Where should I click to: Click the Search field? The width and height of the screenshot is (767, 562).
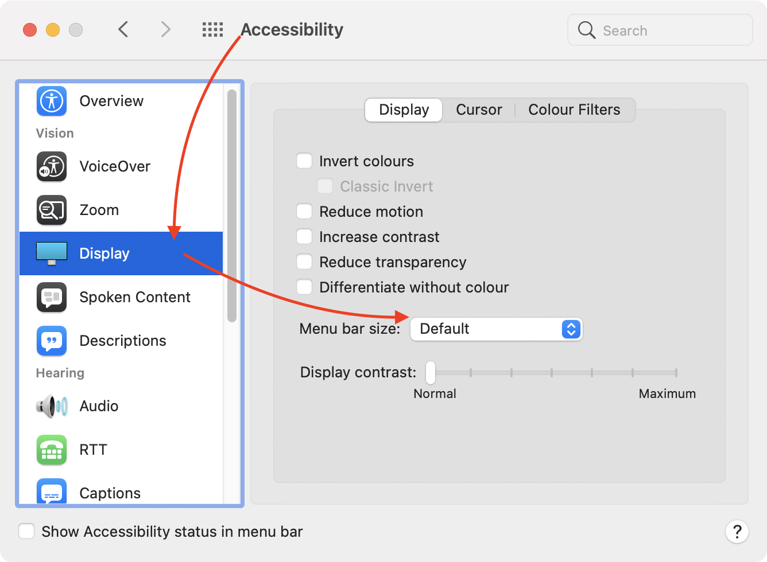[x=660, y=30]
